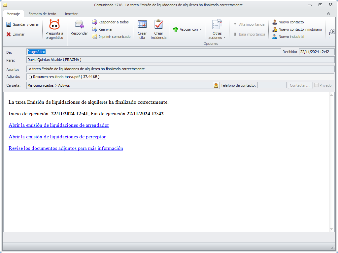Click the ribbon scroll-right arrow
The width and height of the screenshot is (338, 253).
[333, 32]
